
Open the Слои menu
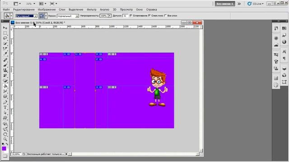62,9
